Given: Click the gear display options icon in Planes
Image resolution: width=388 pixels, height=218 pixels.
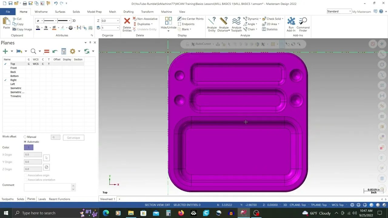Looking at the screenshot, I should point(72,51).
